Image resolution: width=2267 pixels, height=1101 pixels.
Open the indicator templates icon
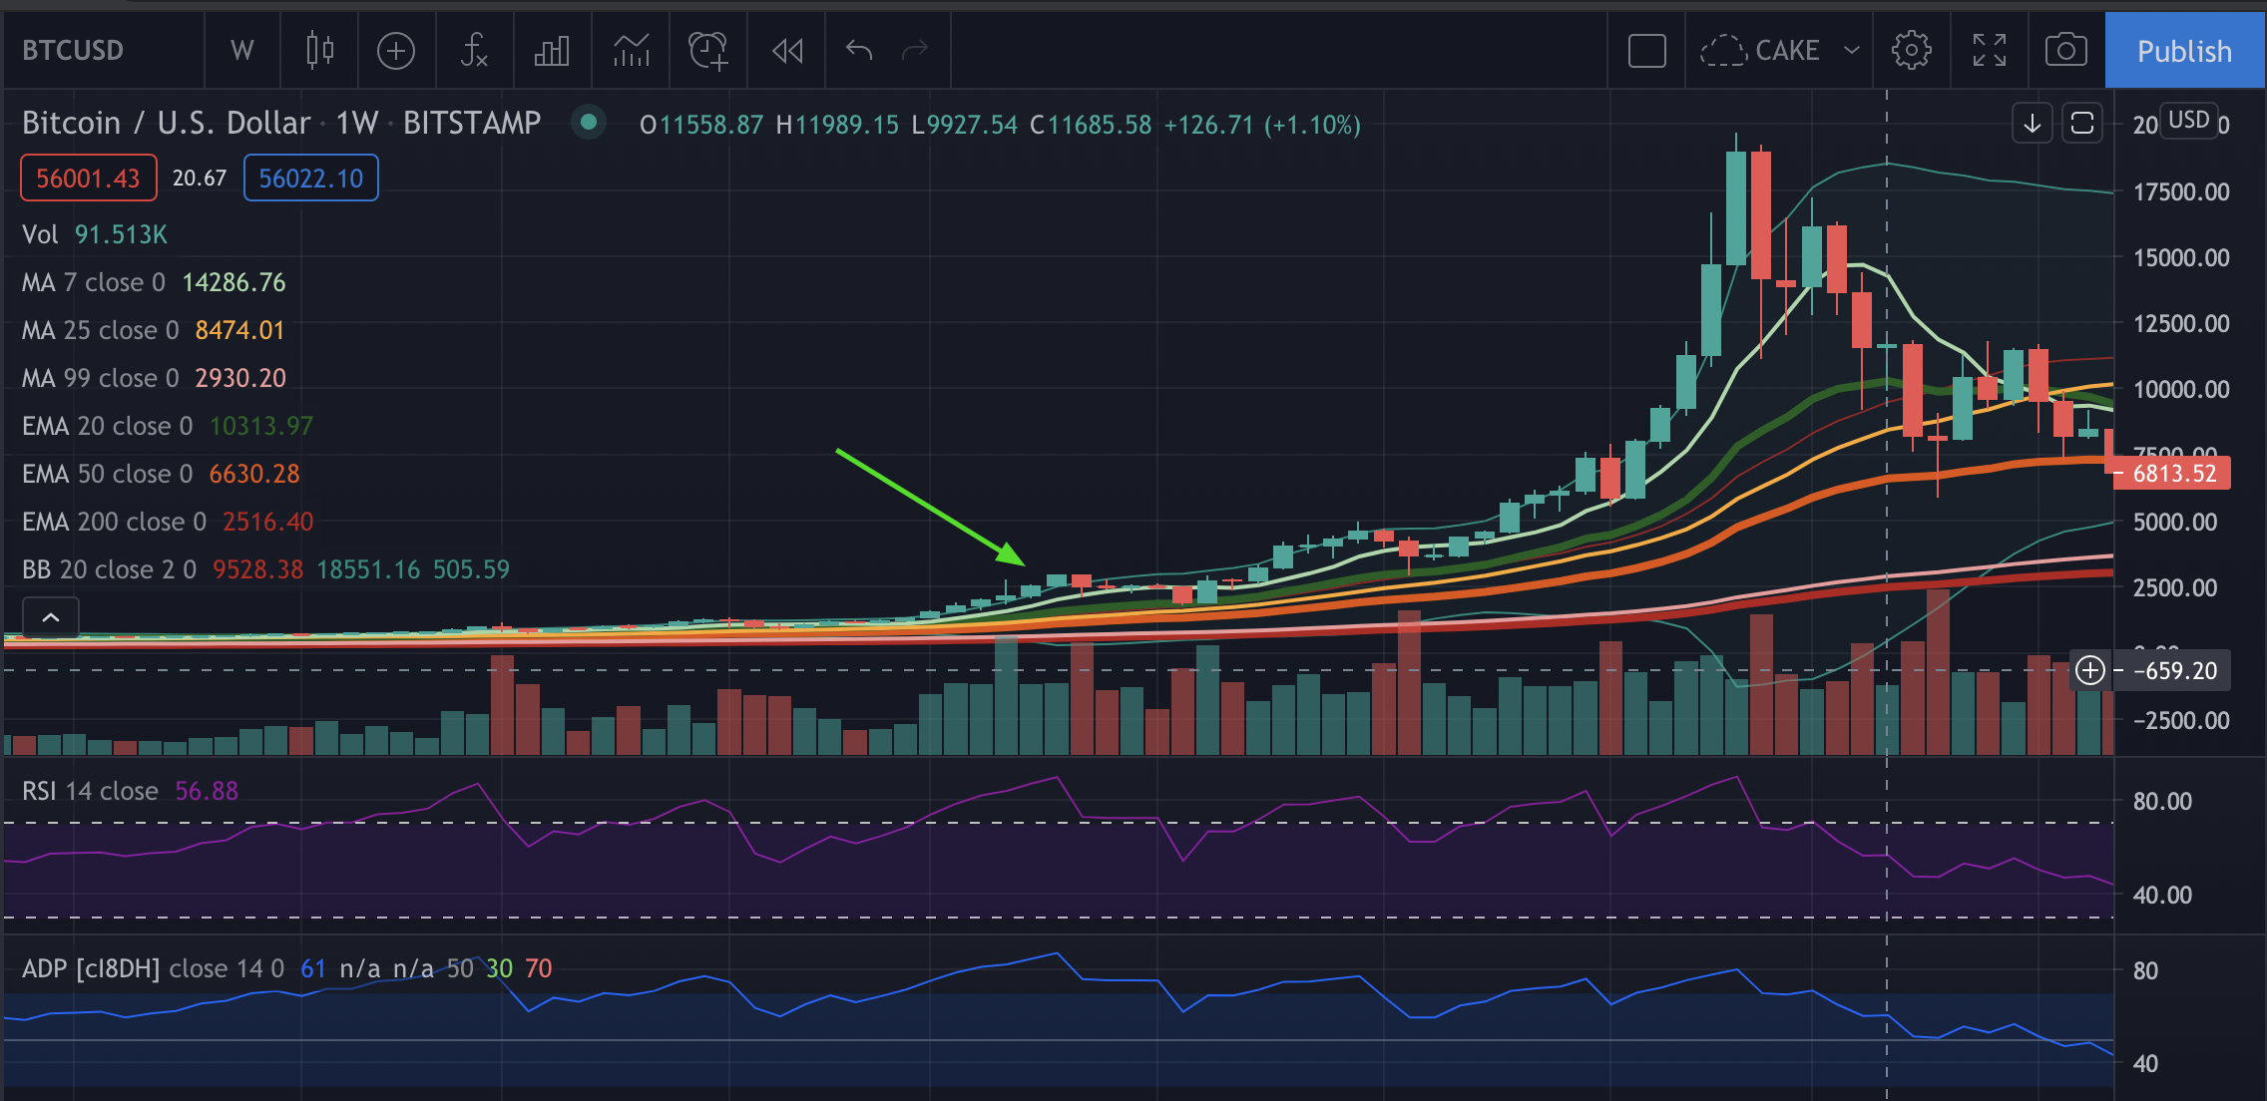click(x=631, y=51)
